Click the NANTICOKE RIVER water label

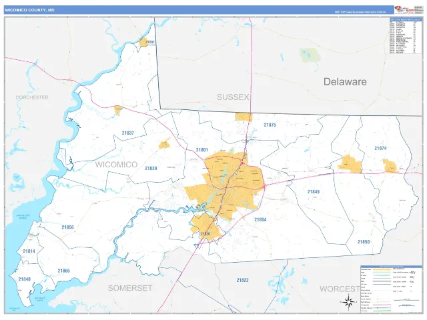pos(23,217)
